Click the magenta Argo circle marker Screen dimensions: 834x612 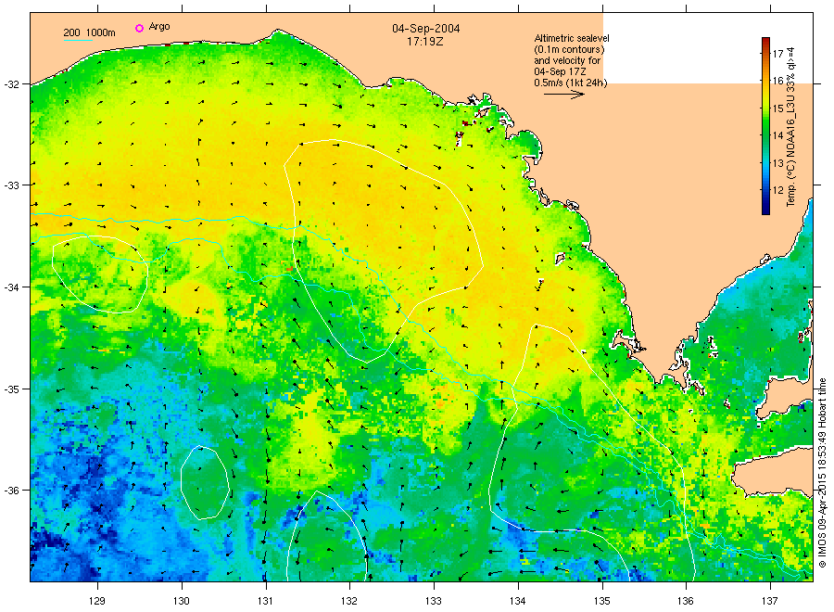(139, 28)
